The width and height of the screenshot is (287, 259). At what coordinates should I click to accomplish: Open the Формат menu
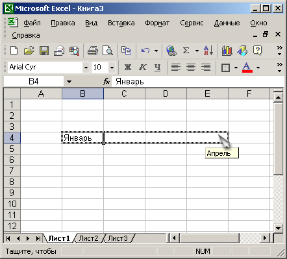click(157, 23)
